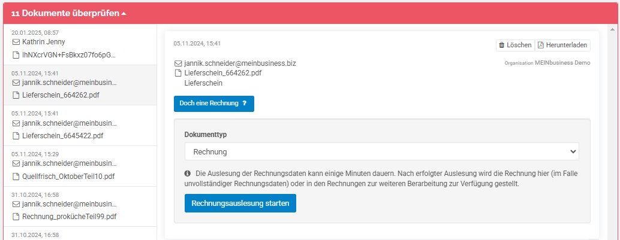620x240 pixels.
Task: Click the question mark on 'Doch eine Rechnung'
Action: [x=245, y=104]
